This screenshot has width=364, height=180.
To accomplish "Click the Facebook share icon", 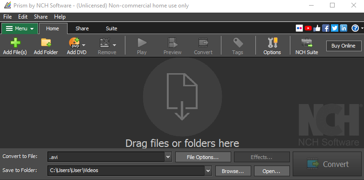I will click(x=326, y=28).
